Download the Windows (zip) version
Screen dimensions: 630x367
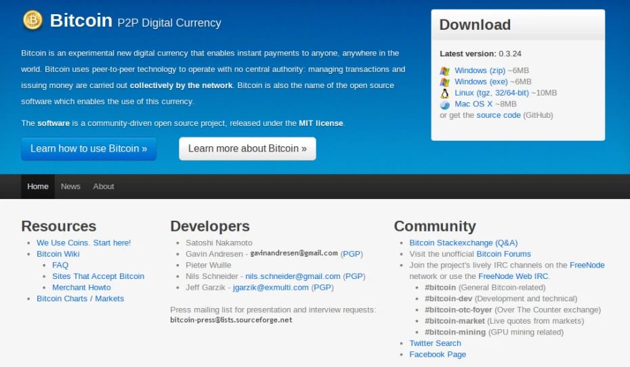(480, 70)
